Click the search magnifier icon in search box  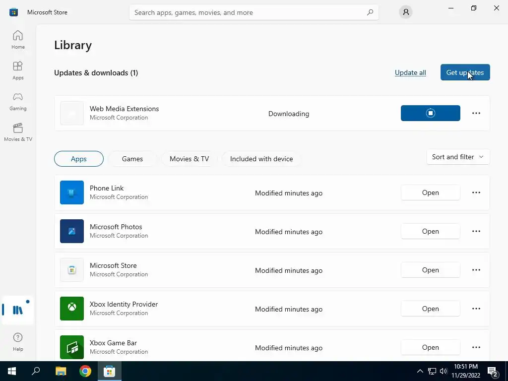370,12
